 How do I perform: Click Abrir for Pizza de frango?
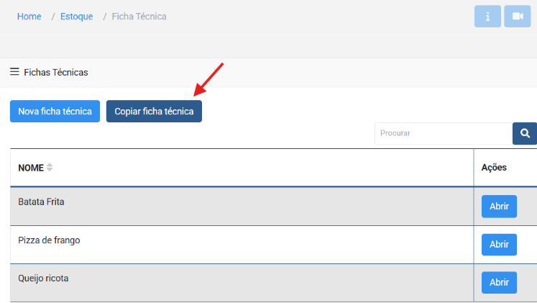pyautogui.click(x=499, y=244)
